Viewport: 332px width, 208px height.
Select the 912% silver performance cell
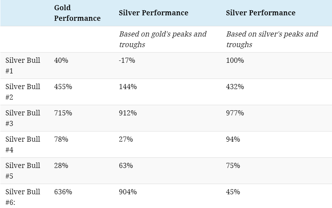(128, 113)
